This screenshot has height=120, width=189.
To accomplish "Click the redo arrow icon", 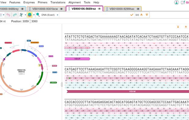I will [15, 15].
